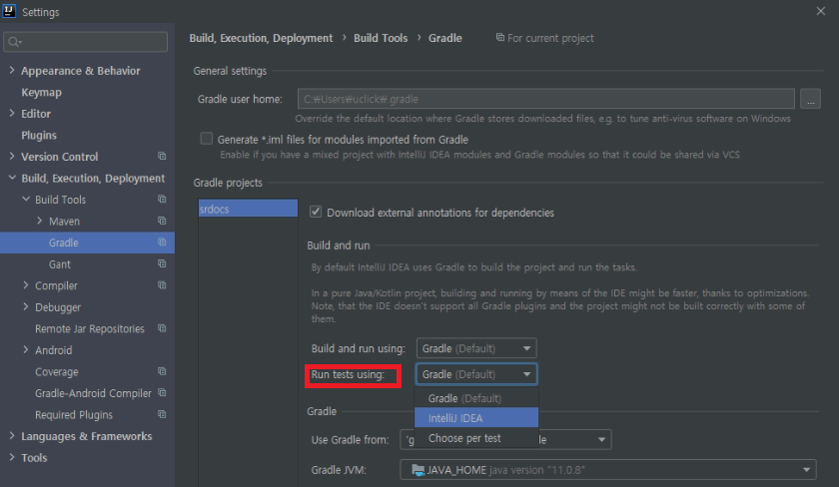Click the project-level icon next to Required Plugins
839x487 pixels.
(162, 414)
